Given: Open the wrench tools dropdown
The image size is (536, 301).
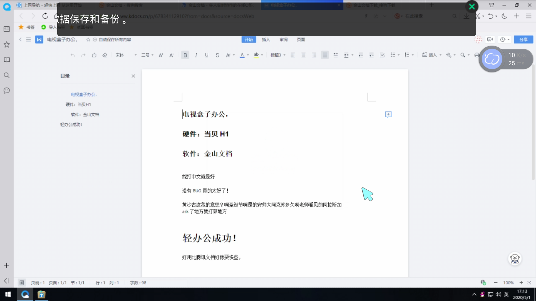Looking at the screenshot, I should click(x=451, y=55).
